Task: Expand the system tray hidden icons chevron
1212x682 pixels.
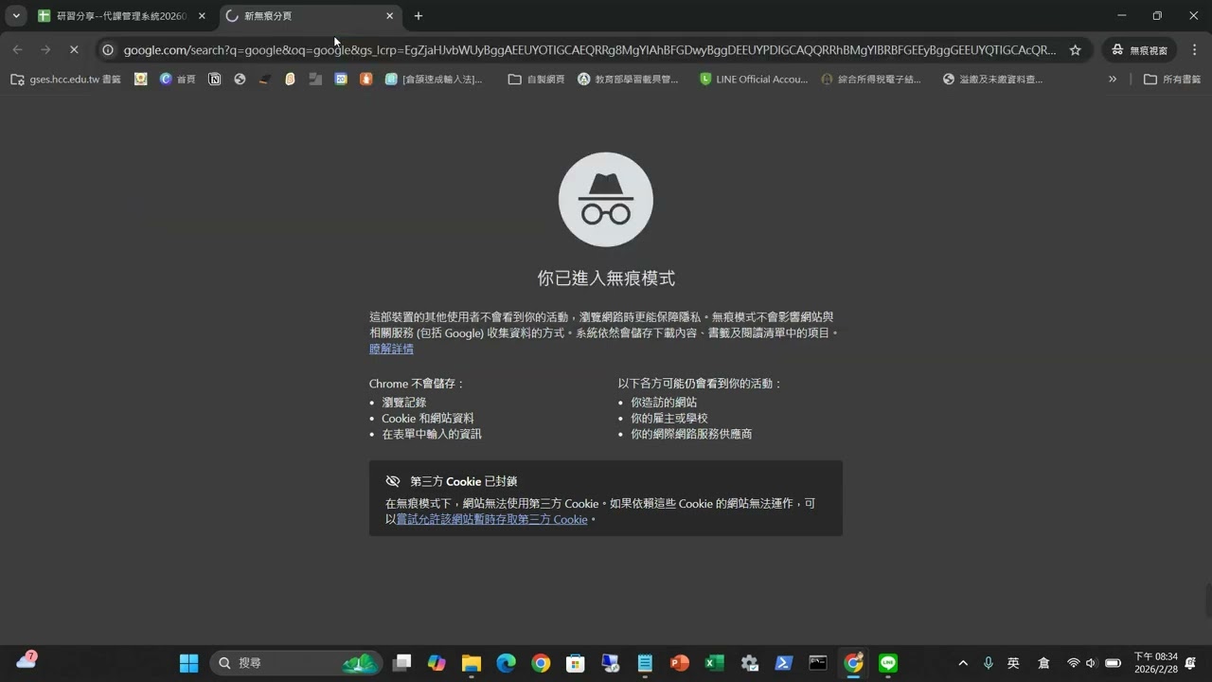Action: coord(963,663)
